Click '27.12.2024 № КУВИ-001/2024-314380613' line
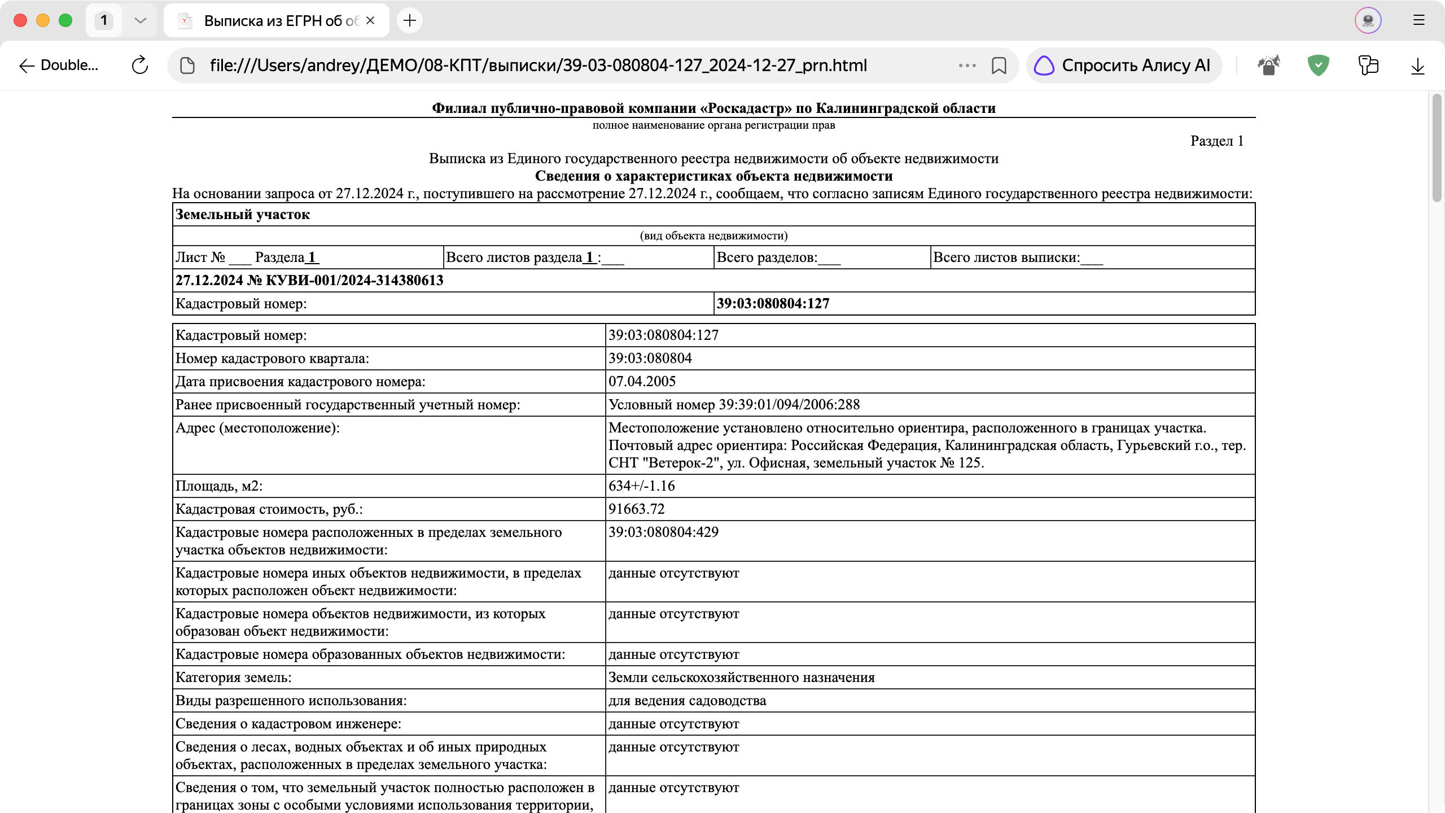The width and height of the screenshot is (1445, 813). tap(309, 281)
